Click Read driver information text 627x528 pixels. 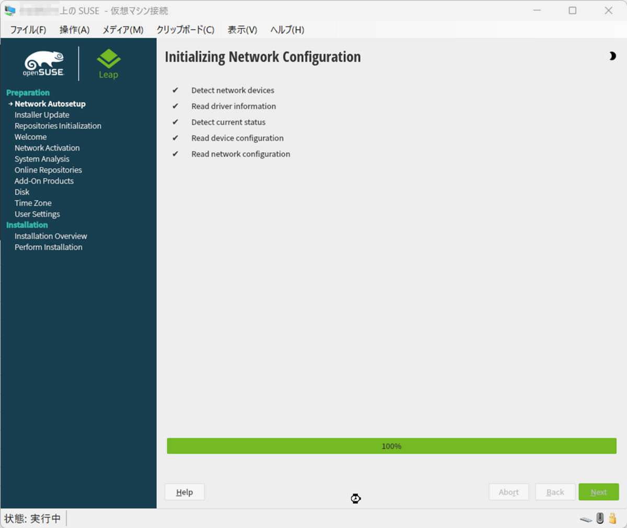point(234,106)
